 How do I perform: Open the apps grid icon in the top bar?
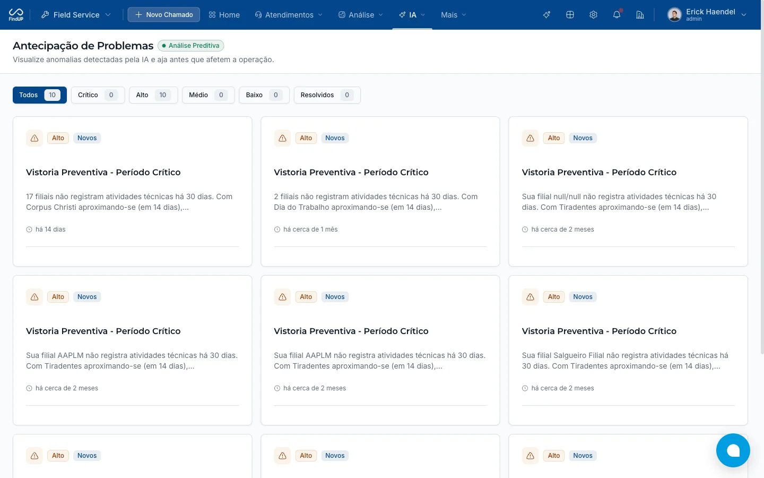tap(570, 15)
